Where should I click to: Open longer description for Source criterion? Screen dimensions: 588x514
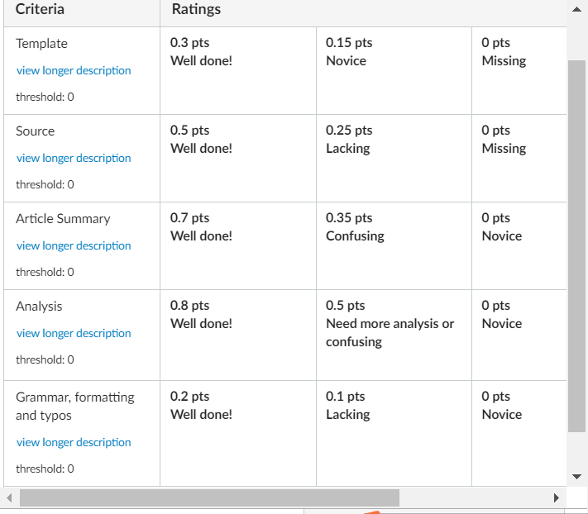(74, 158)
